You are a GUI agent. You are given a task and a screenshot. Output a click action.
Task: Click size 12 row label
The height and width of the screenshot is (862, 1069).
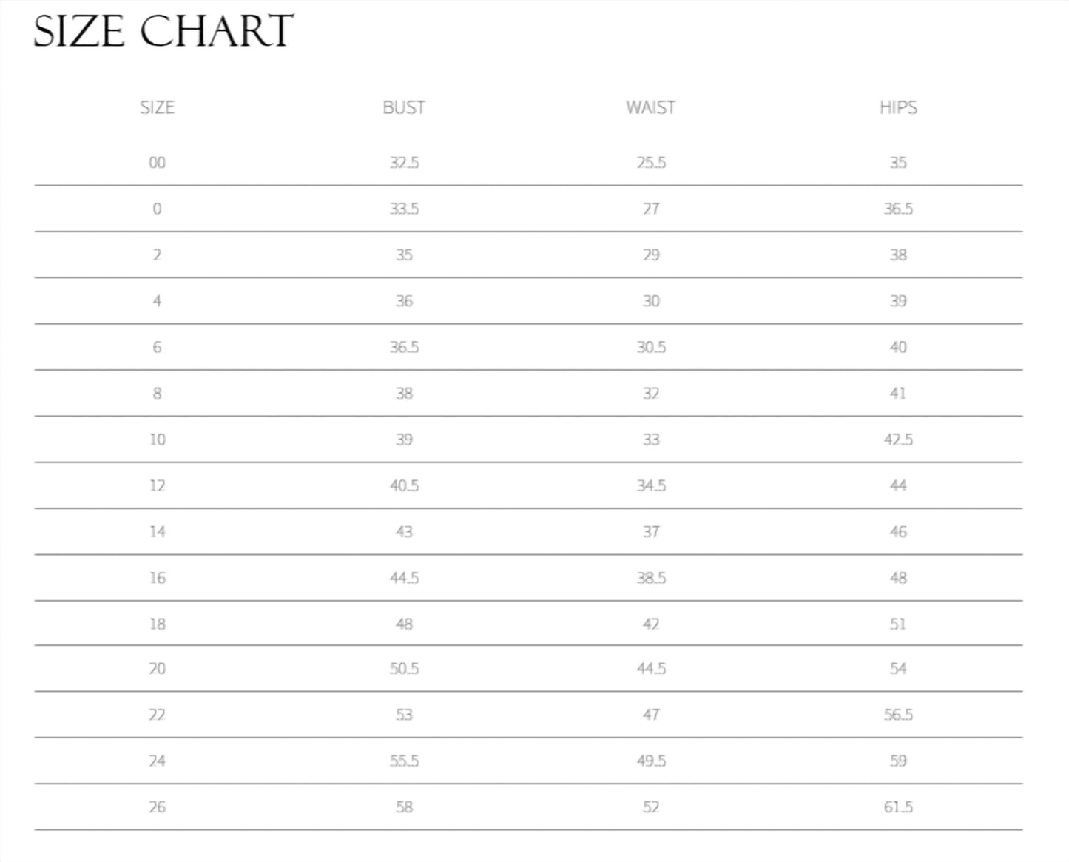[158, 485]
